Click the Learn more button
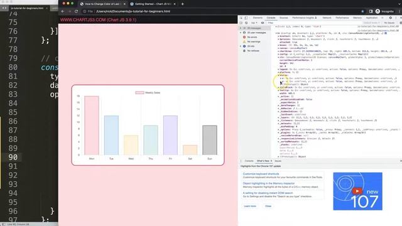 (250, 206)
